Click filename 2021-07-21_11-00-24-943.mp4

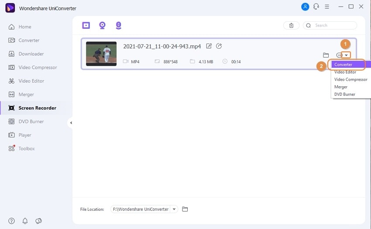[x=162, y=46]
